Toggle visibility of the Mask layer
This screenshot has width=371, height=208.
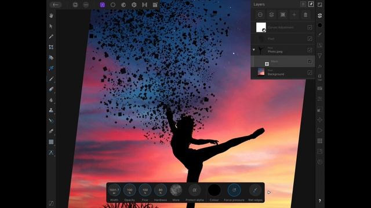point(310,61)
